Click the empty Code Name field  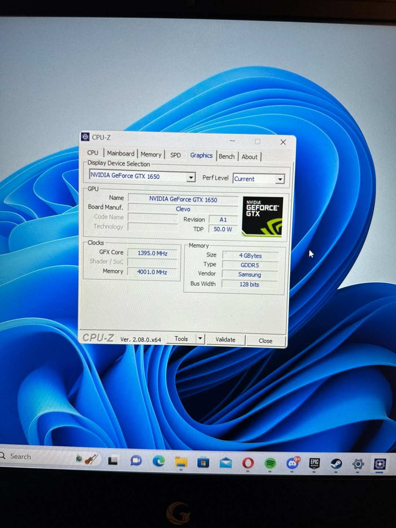pyautogui.click(x=153, y=217)
